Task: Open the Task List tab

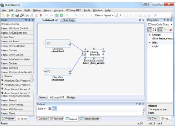Action: (x=56, y=119)
